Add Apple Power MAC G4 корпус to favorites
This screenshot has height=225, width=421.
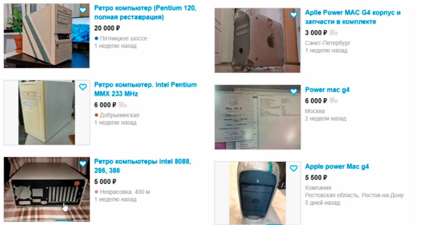click(x=294, y=15)
